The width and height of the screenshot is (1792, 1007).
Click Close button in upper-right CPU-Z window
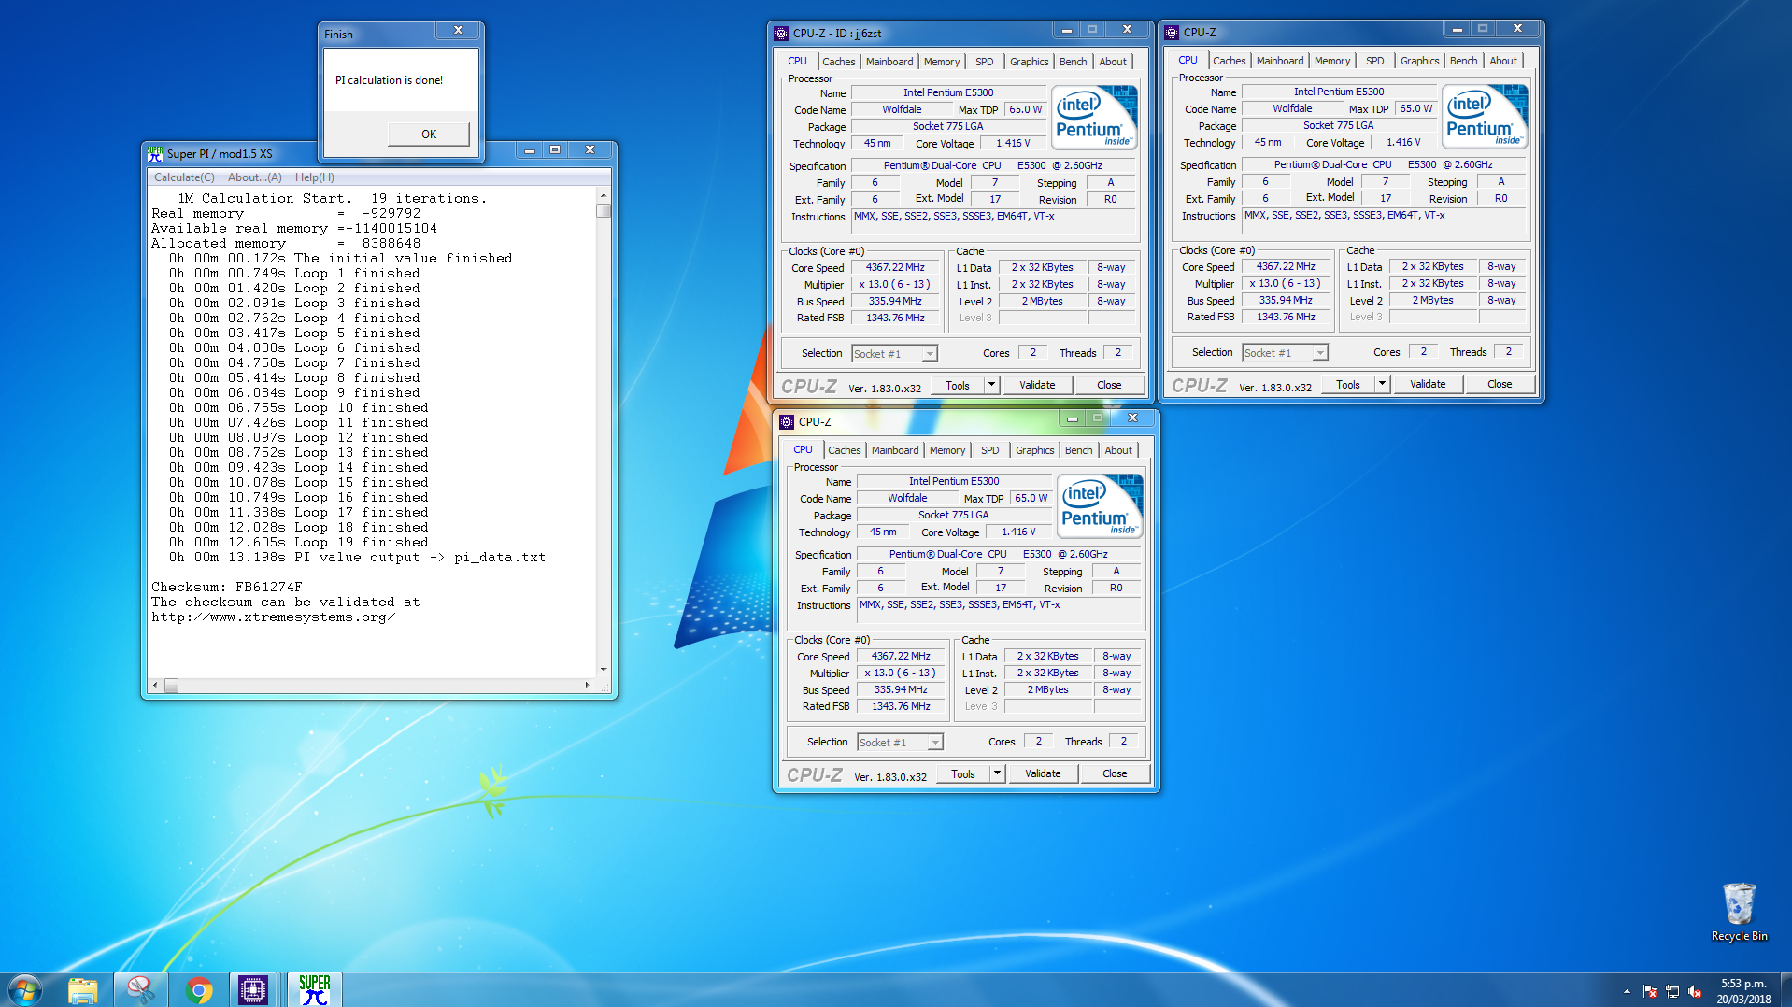1500,384
